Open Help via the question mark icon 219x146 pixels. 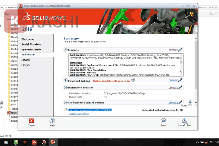coord(52,121)
